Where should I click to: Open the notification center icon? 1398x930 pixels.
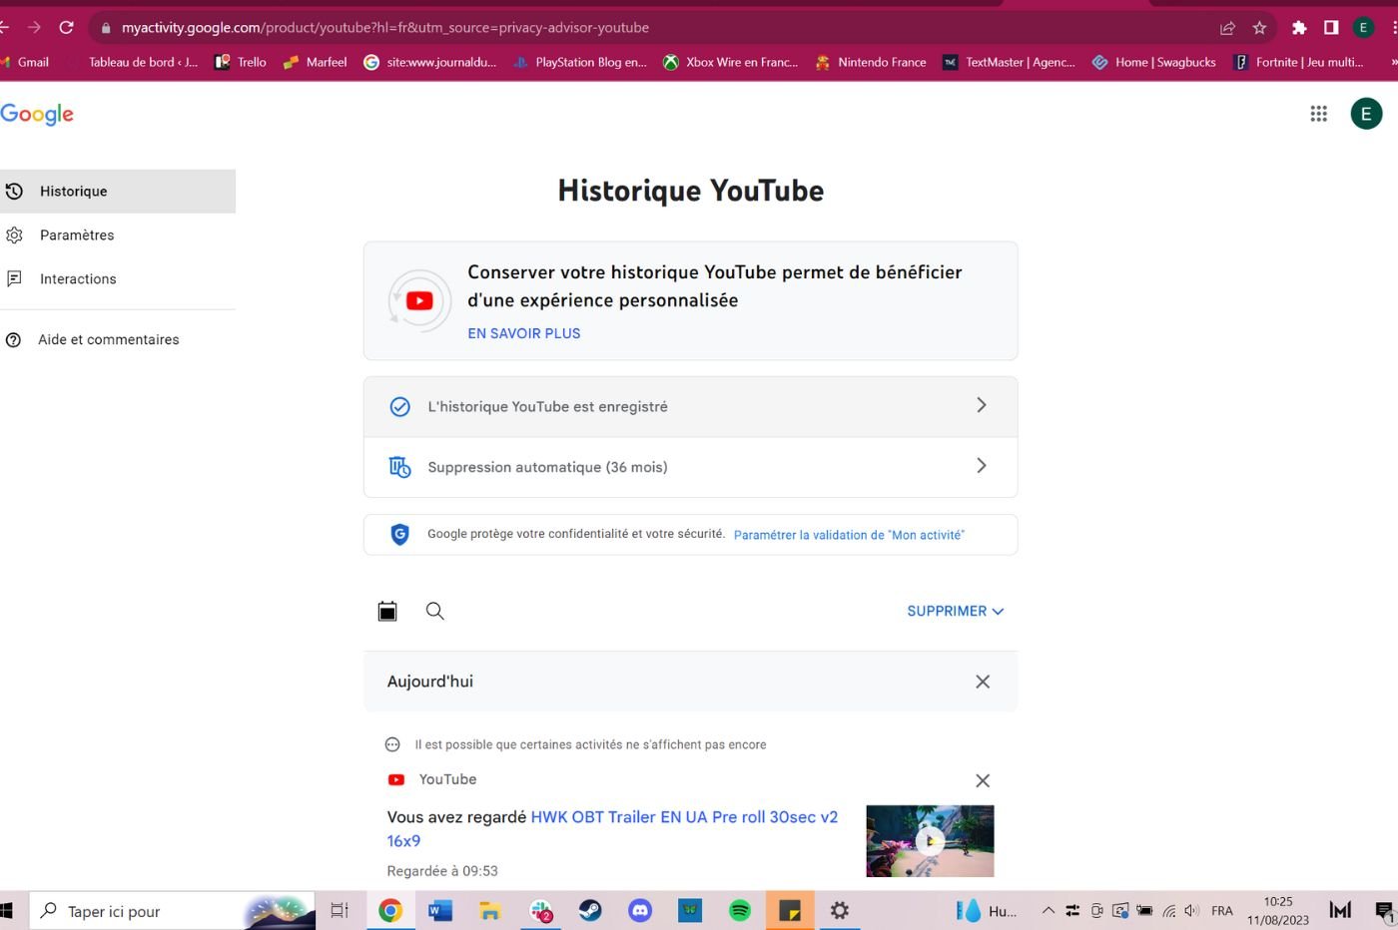1383,910
